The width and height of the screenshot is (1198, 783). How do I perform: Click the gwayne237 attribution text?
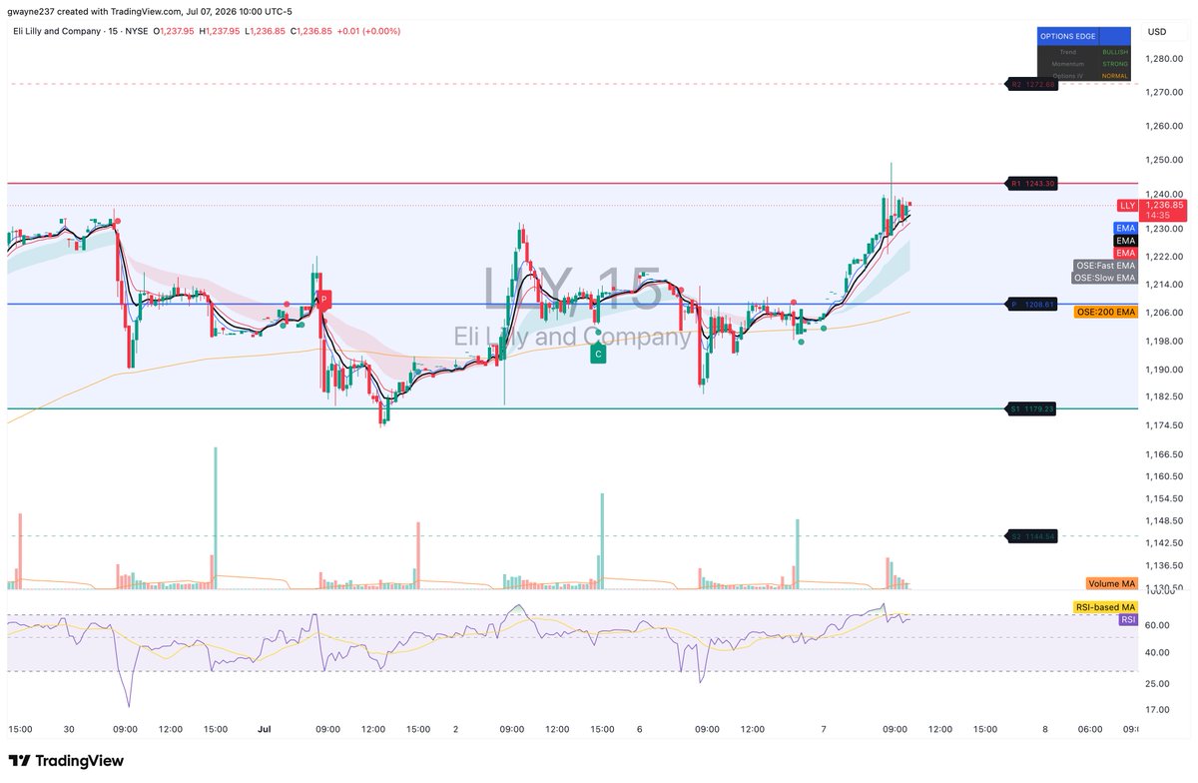pyautogui.click(x=32, y=12)
